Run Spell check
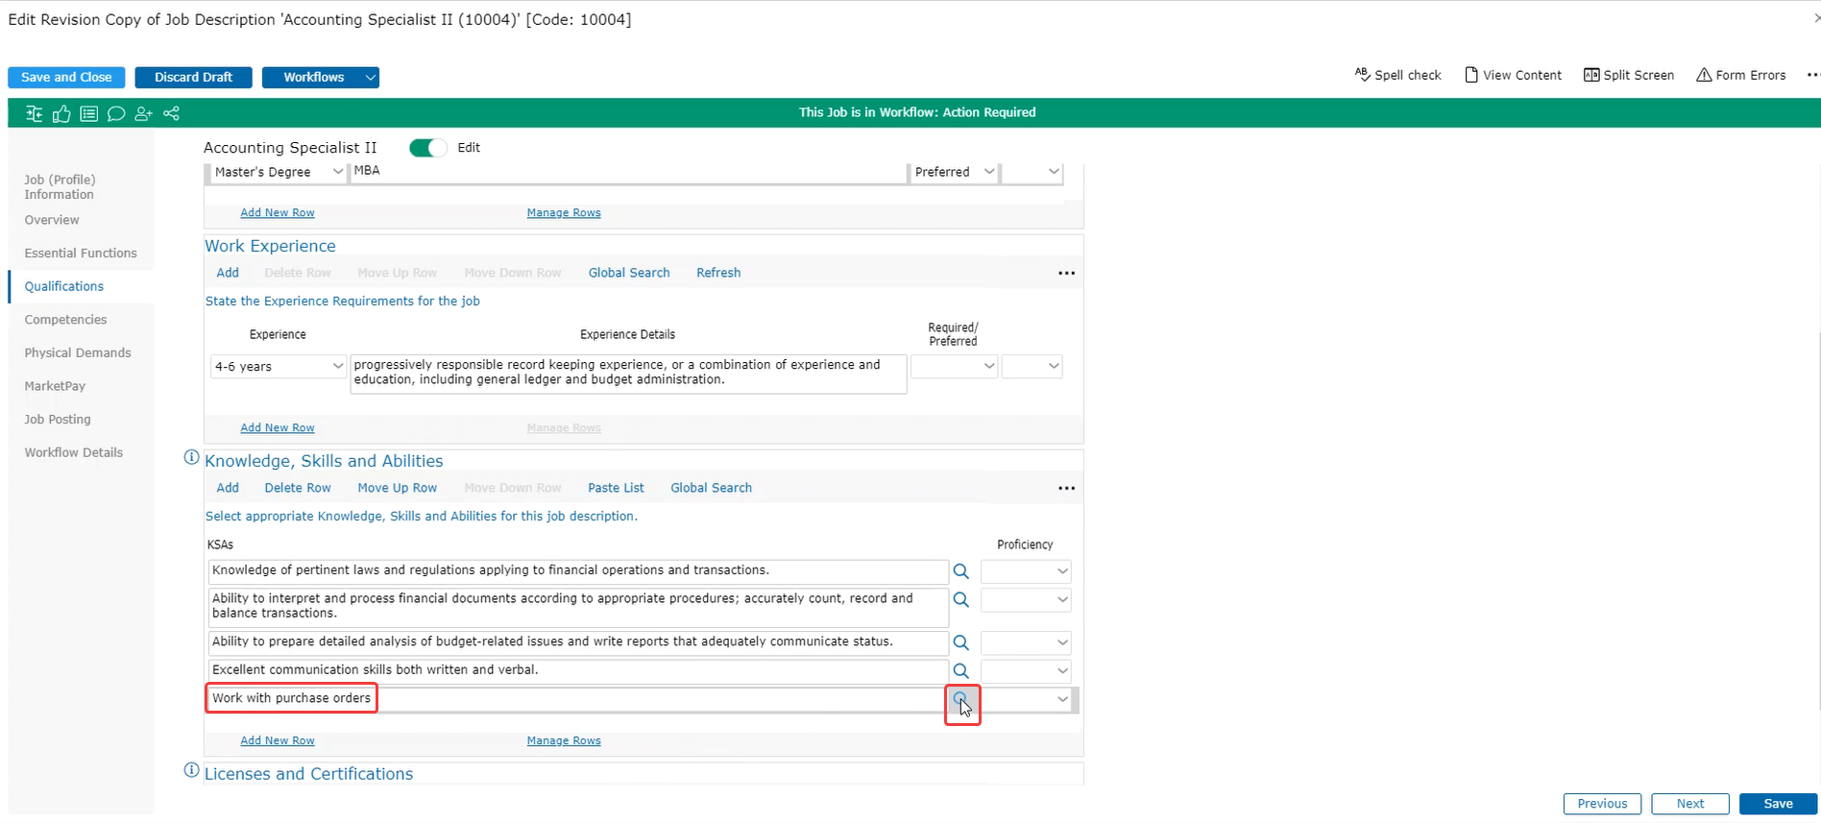This screenshot has width=1821, height=823. tap(1397, 75)
